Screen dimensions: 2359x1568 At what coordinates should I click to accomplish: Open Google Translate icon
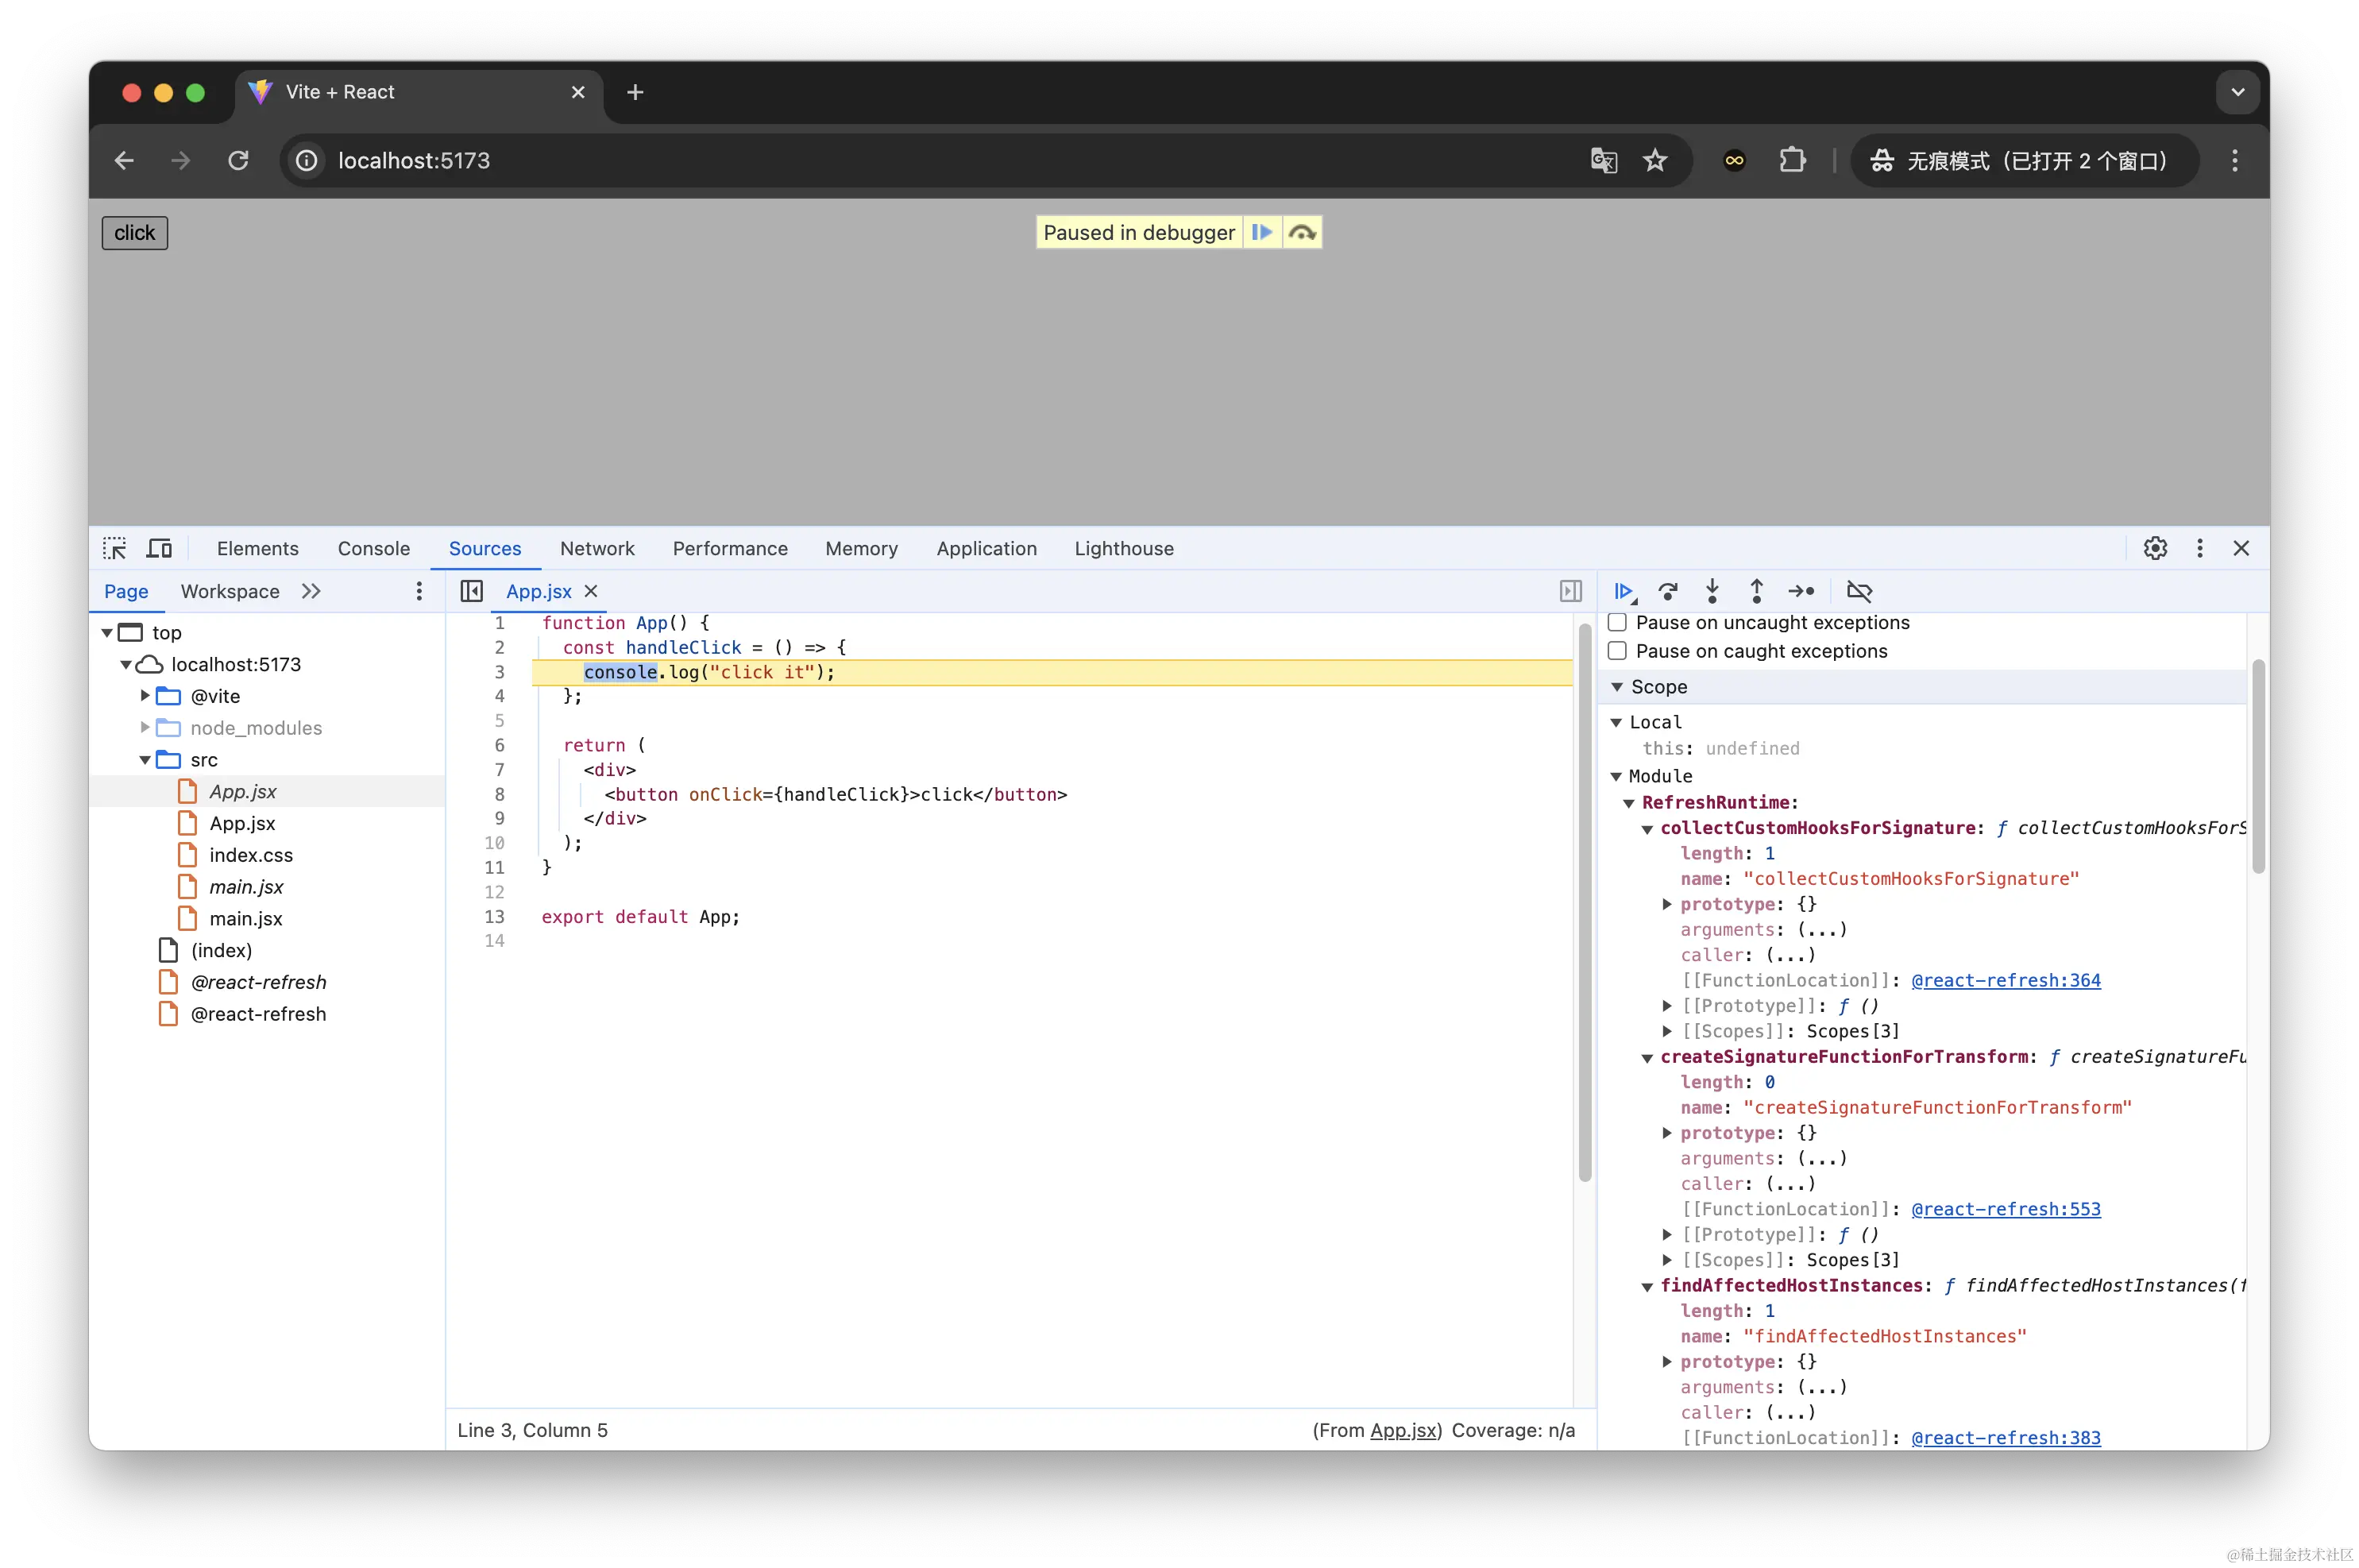click(1603, 160)
